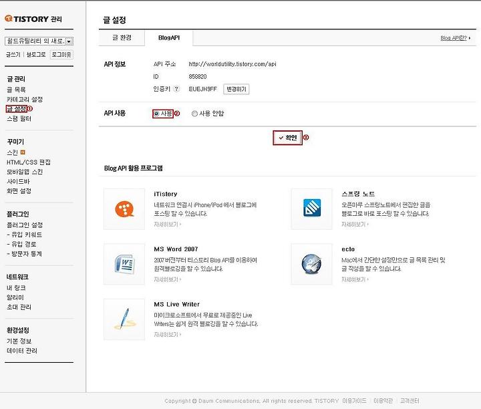The width and height of the screenshot is (481, 409).
Task: Open 스킨 in sidebar
Action: coord(12,152)
